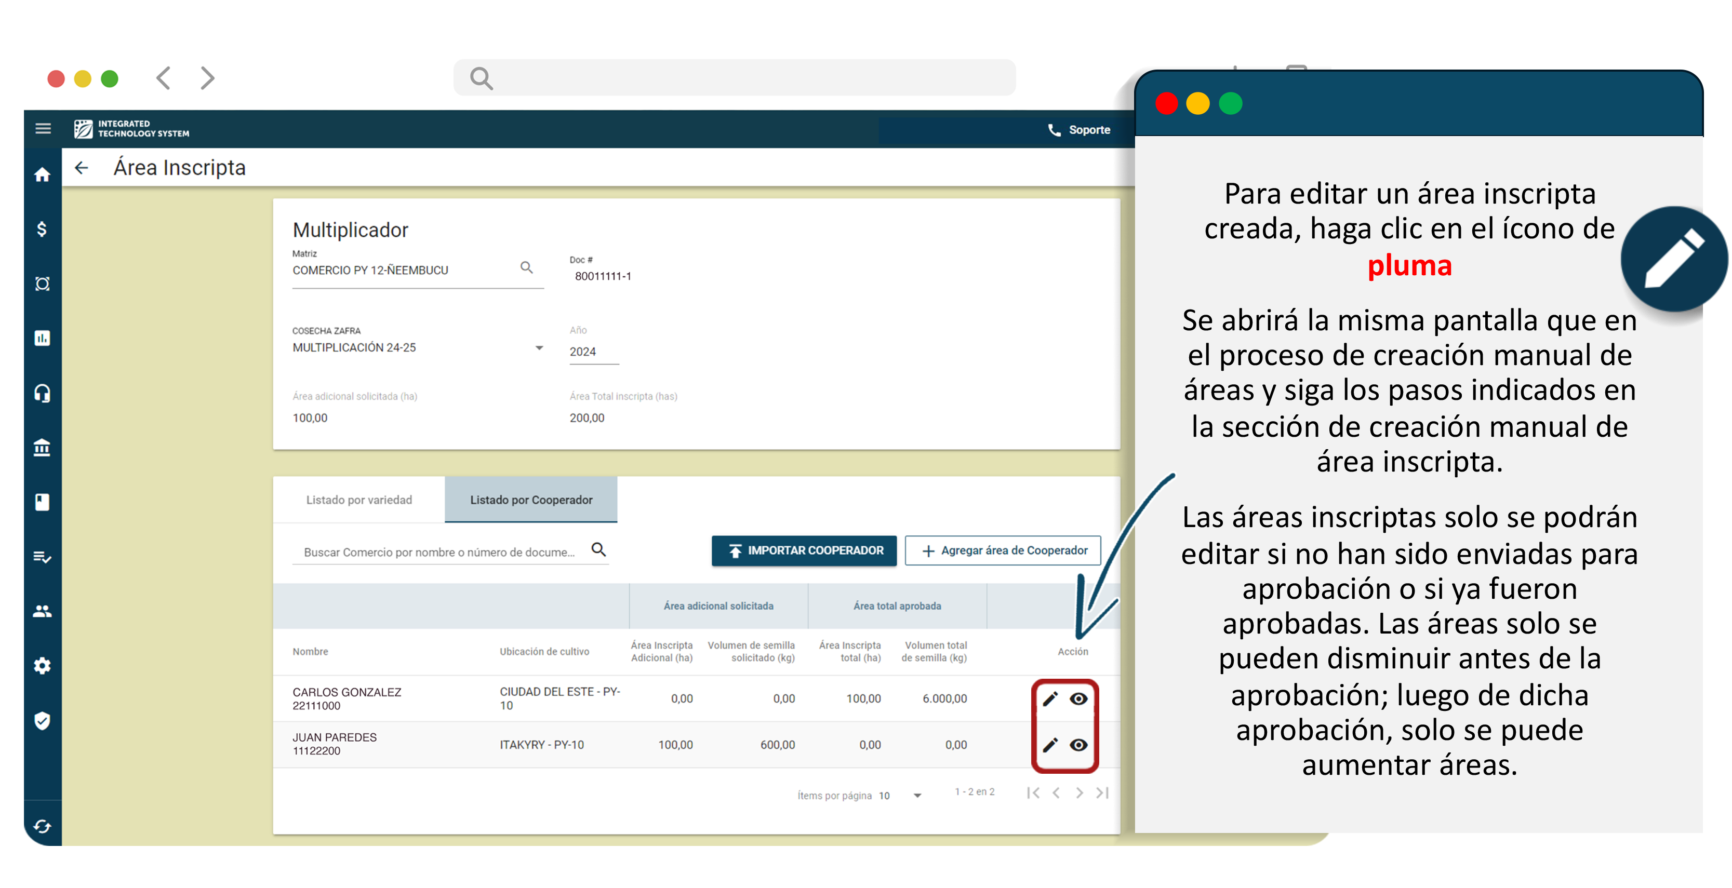This screenshot has width=1732, height=888.
Task: View Carlos Gonzalez area with eye icon
Action: [1079, 699]
